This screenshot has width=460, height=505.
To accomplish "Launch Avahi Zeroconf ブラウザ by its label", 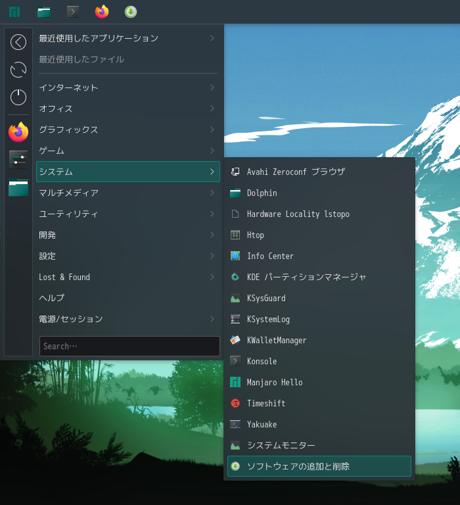I will tap(296, 172).
